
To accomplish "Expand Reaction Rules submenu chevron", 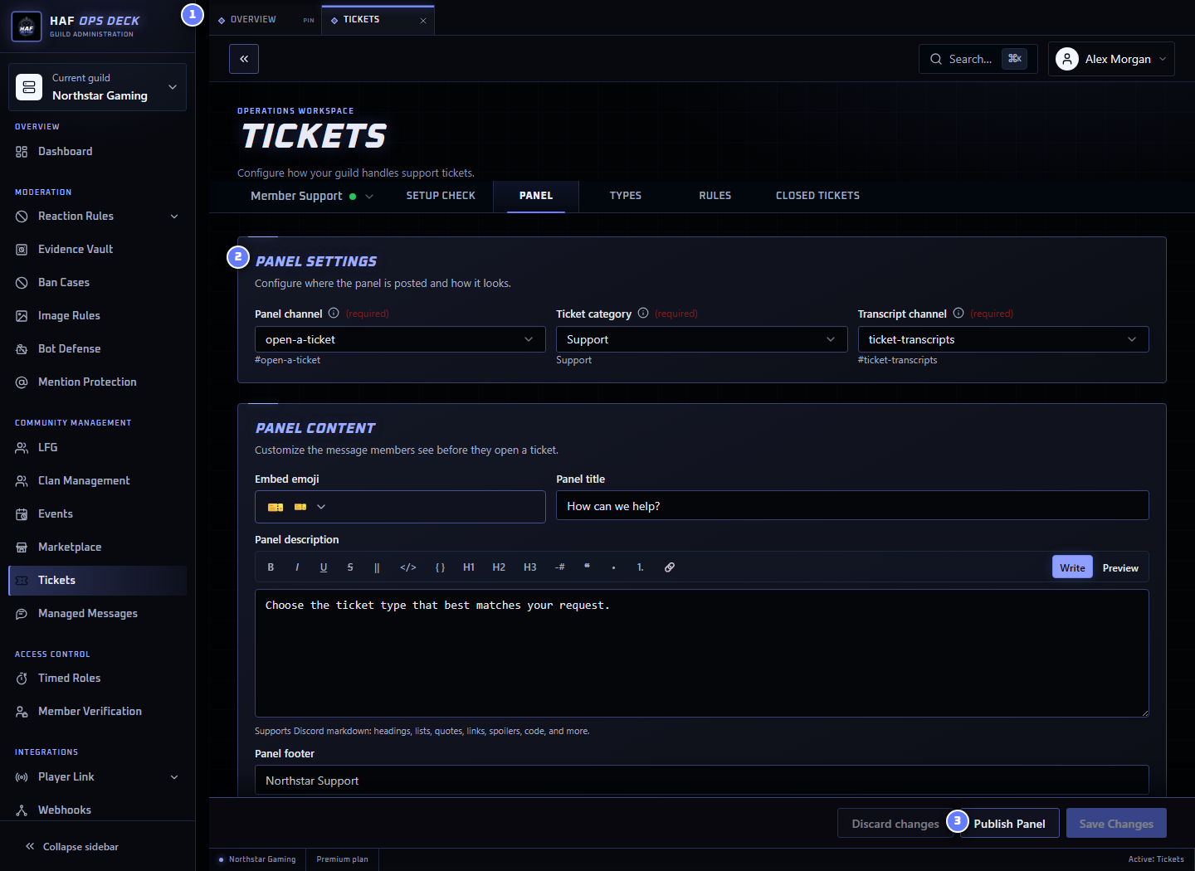I will [x=174, y=216].
